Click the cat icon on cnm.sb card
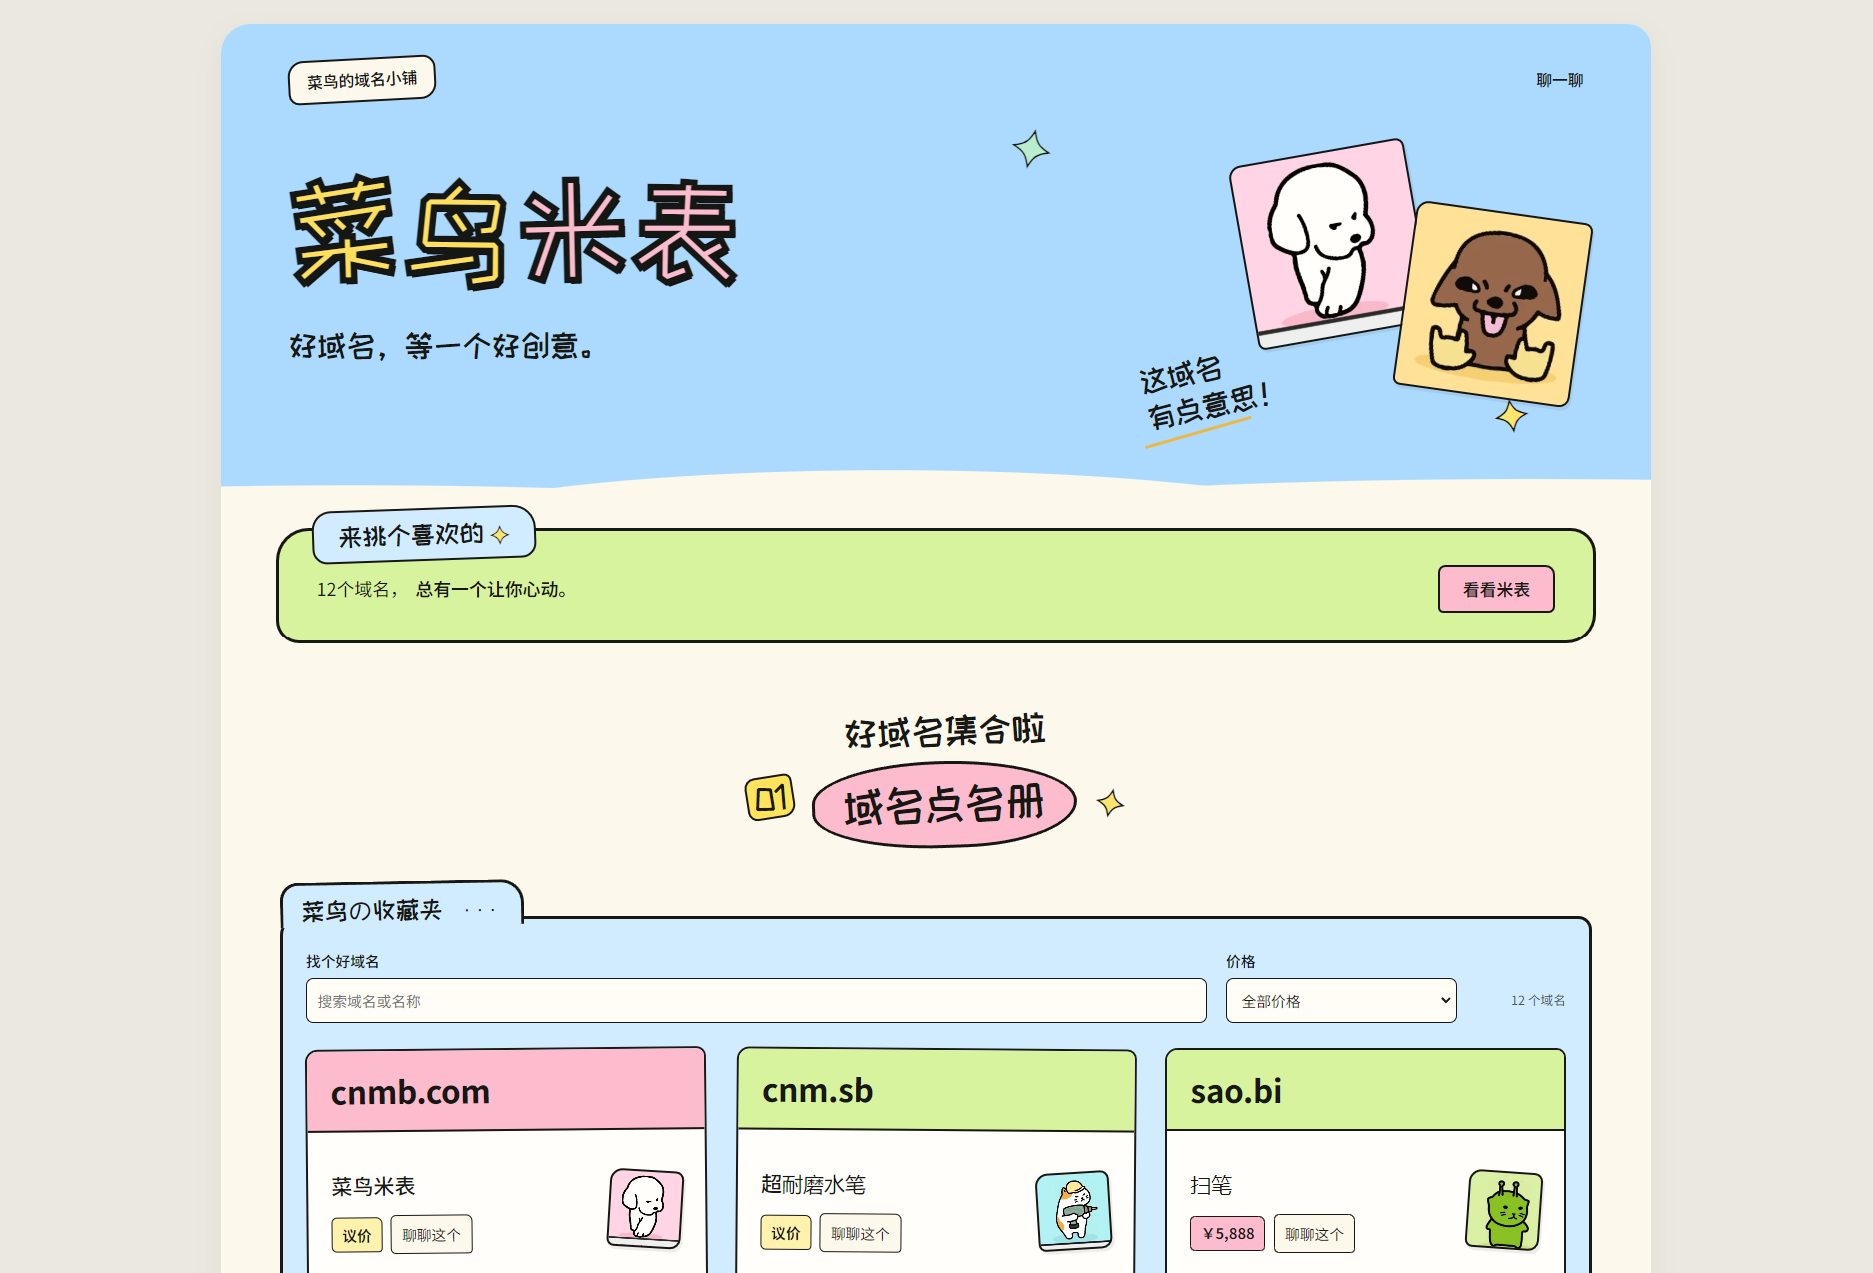 (x=1074, y=1210)
